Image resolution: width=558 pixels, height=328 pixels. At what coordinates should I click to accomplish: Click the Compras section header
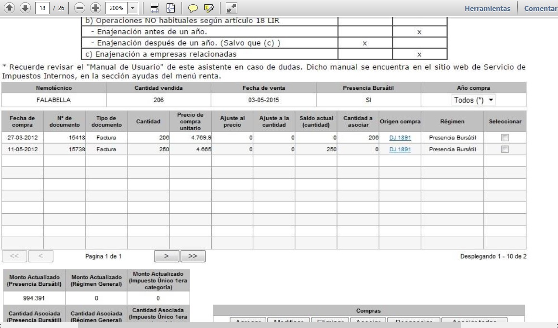click(x=369, y=310)
